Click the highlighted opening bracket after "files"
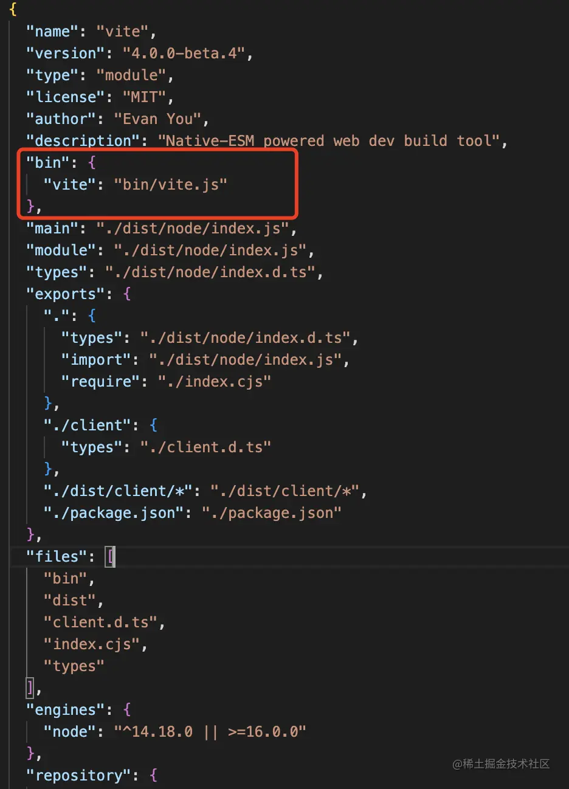 (x=110, y=557)
